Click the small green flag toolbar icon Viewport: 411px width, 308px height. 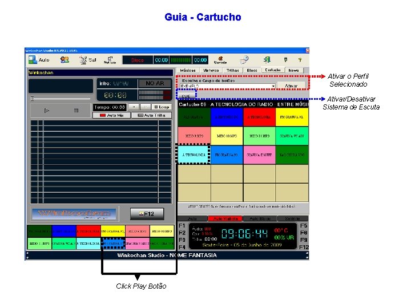286,60
